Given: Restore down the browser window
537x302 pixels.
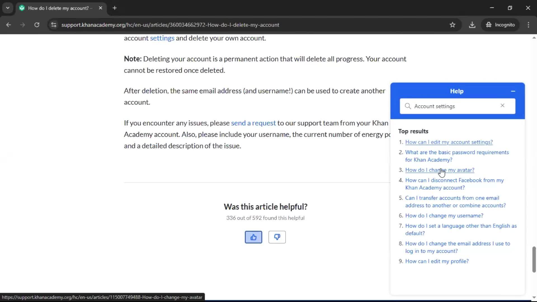Looking at the screenshot, I should [x=510, y=8].
